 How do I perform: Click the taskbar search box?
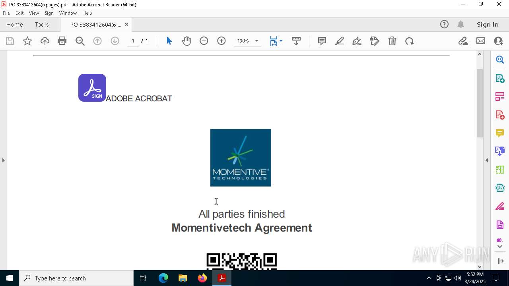76,278
